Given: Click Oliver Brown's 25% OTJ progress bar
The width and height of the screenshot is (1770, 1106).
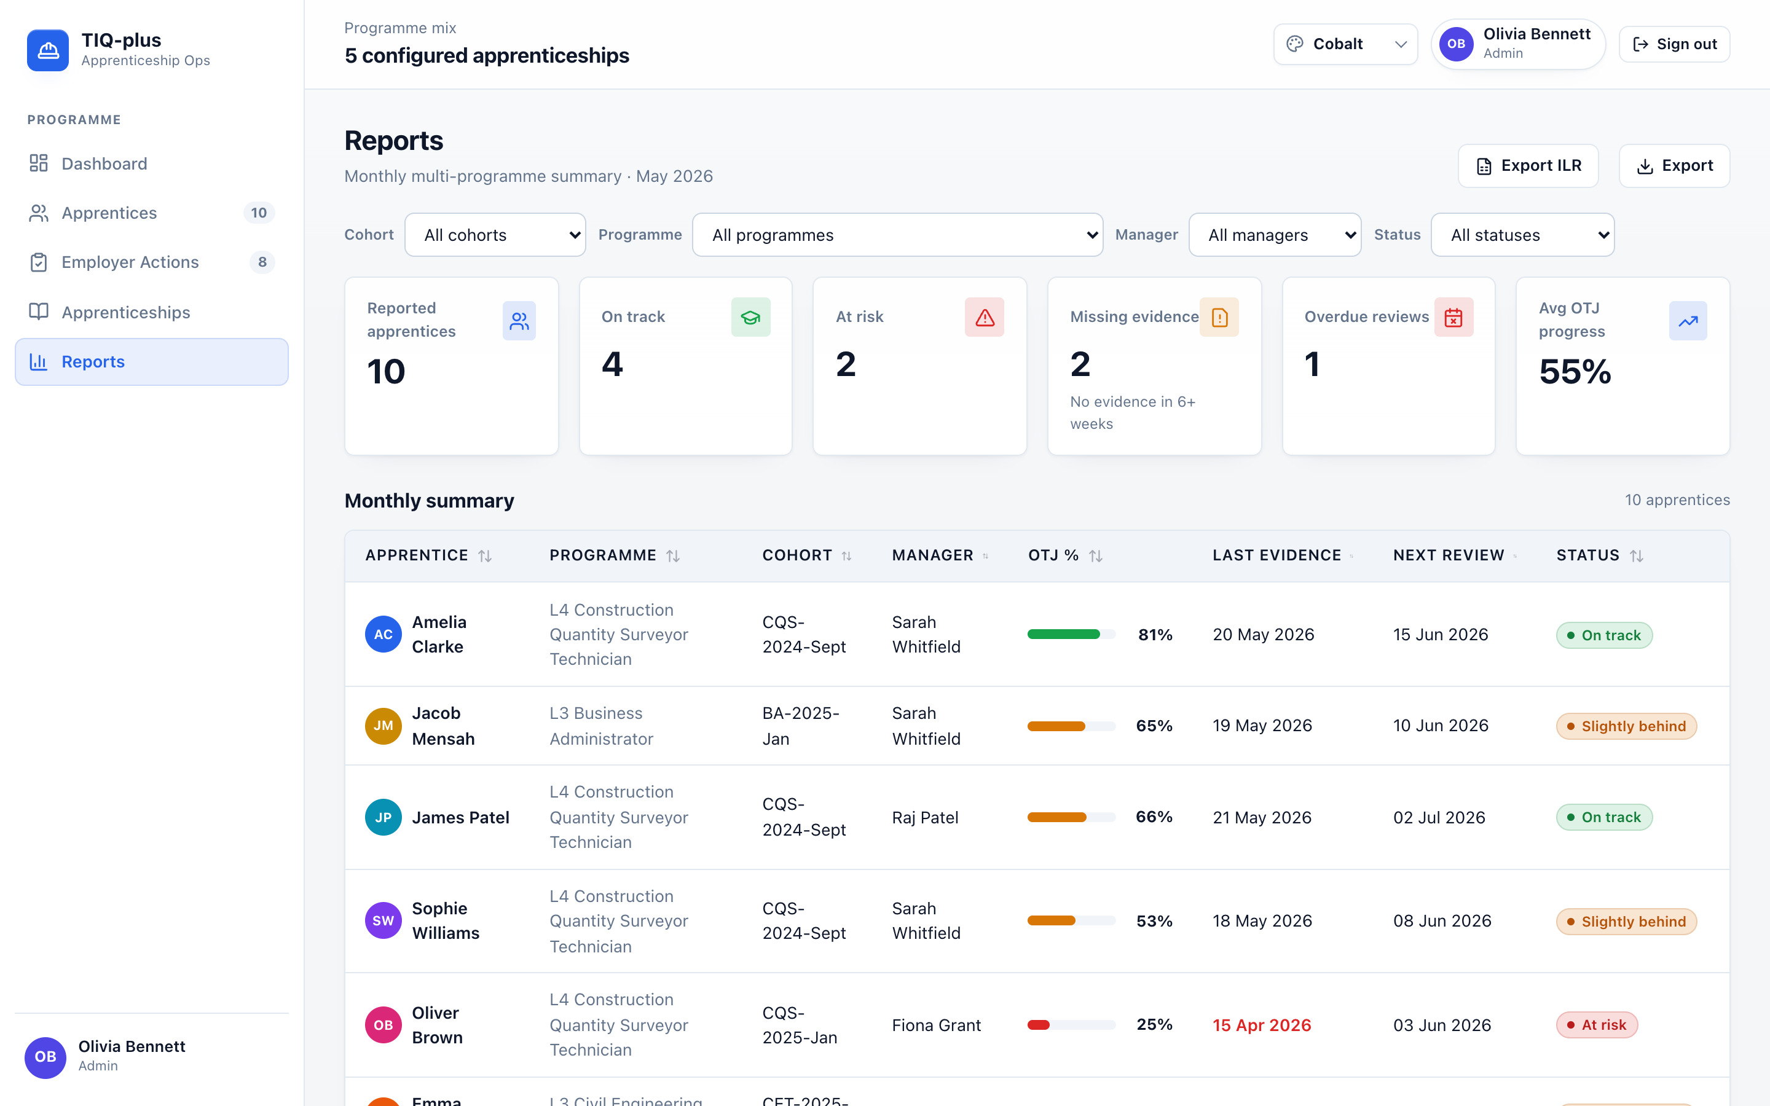Looking at the screenshot, I should point(1071,1025).
